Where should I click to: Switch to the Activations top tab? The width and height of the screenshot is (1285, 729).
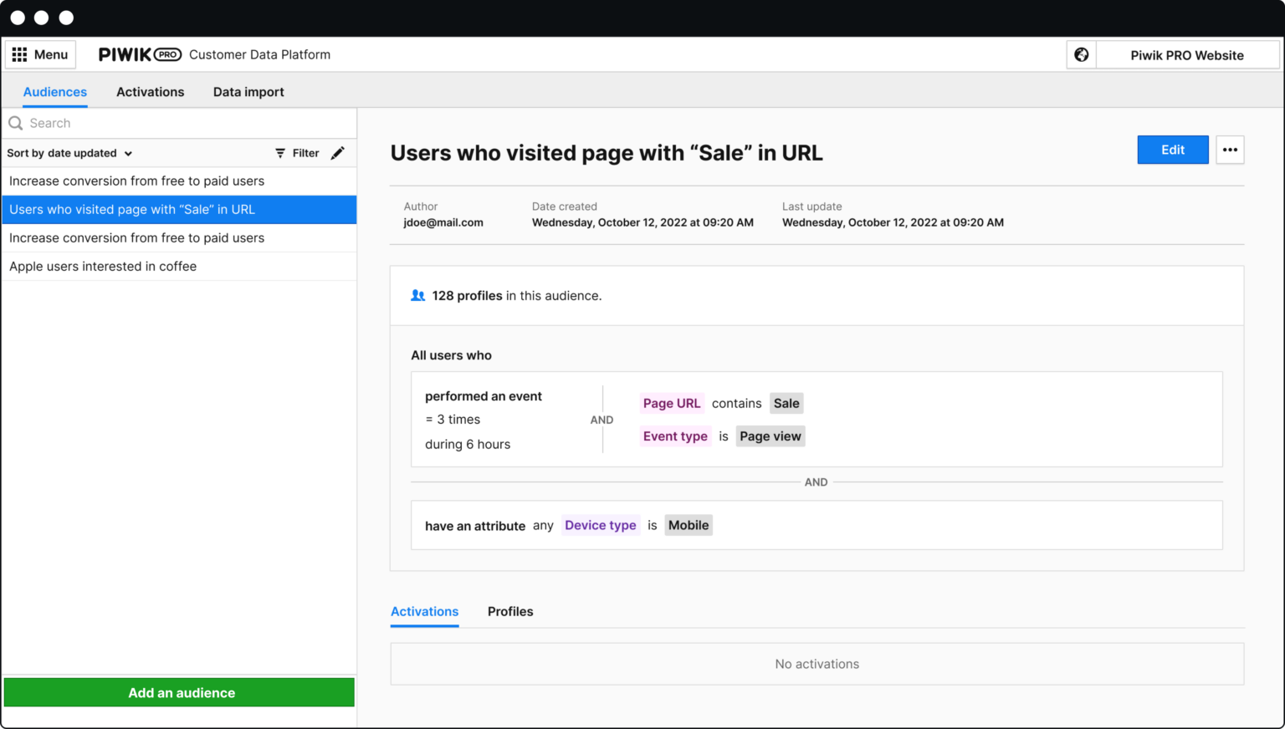click(x=150, y=91)
